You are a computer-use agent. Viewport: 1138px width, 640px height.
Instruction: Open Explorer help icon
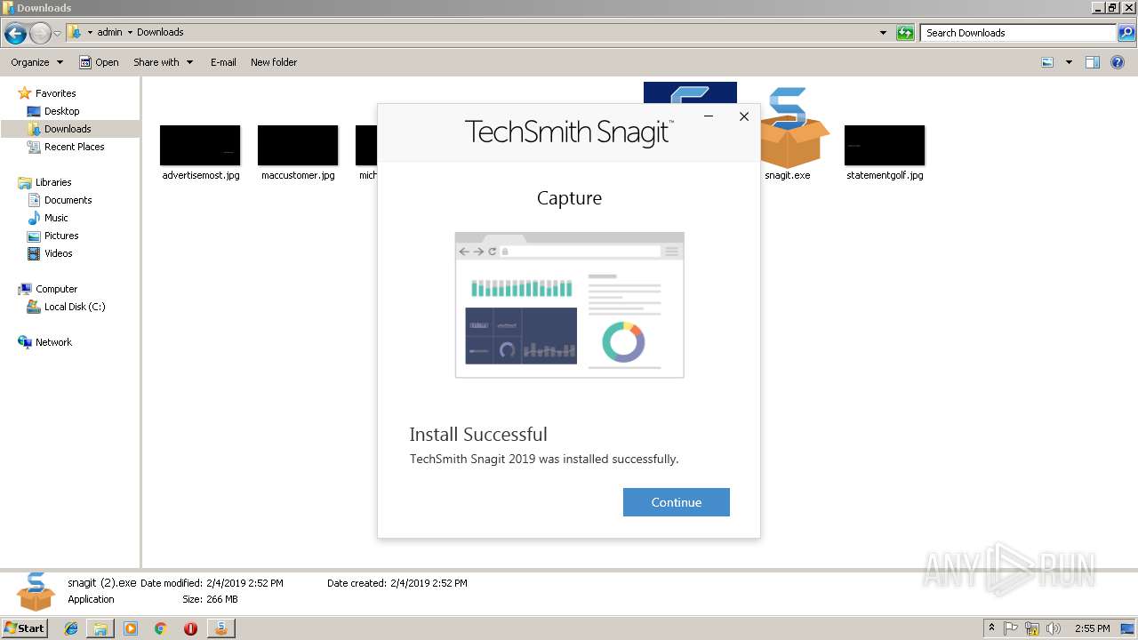pos(1118,62)
